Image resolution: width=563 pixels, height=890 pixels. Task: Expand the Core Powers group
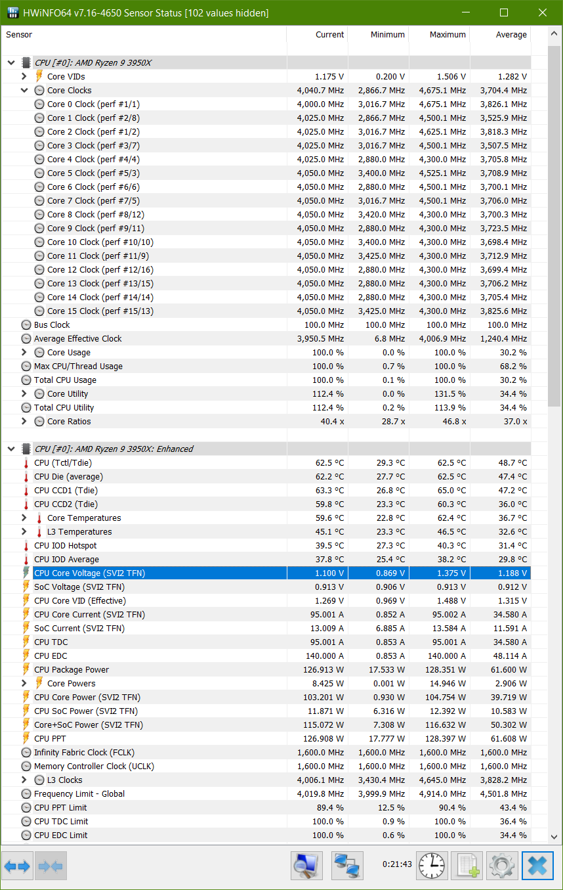(24, 684)
